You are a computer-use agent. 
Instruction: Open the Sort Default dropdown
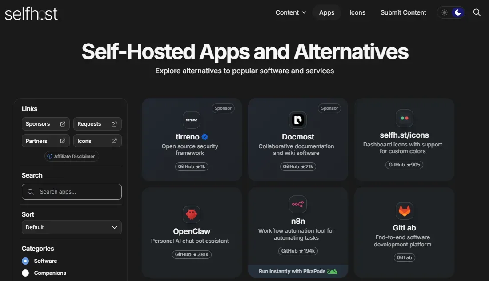coord(72,227)
